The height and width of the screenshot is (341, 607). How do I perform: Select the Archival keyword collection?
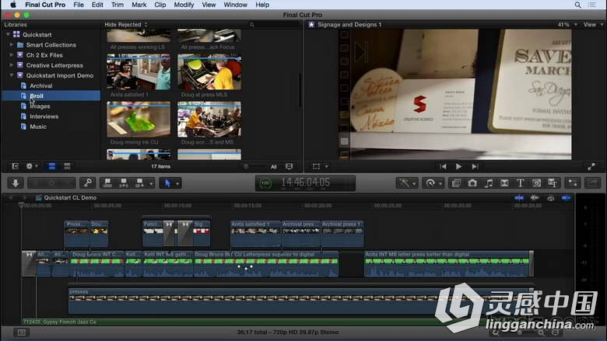[x=40, y=85]
